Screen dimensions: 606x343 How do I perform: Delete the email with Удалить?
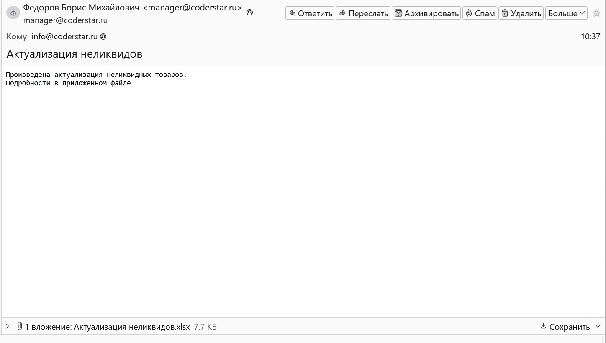coord(521,13)
